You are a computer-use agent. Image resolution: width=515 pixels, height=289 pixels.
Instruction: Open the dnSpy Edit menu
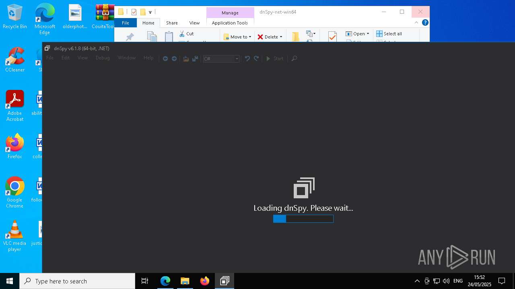(x=66, y=58)
